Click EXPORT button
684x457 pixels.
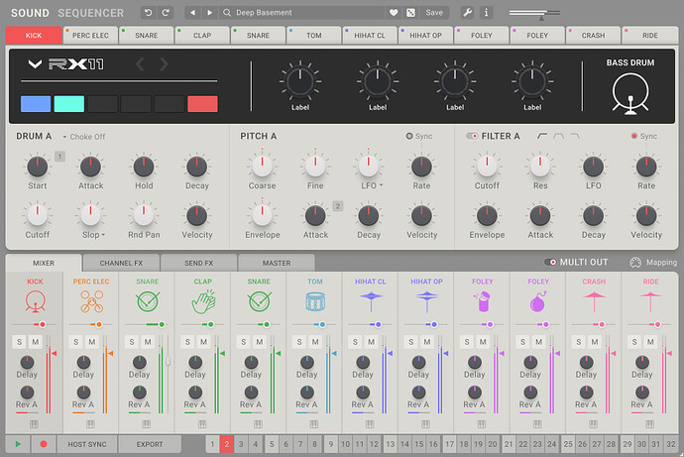point(150,444)
